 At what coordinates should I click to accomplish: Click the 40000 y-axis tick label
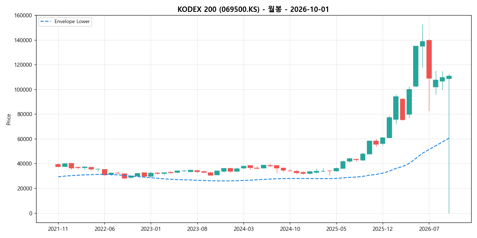(25, 164)
